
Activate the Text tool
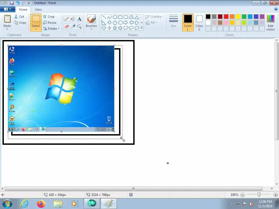coord(79,19)
